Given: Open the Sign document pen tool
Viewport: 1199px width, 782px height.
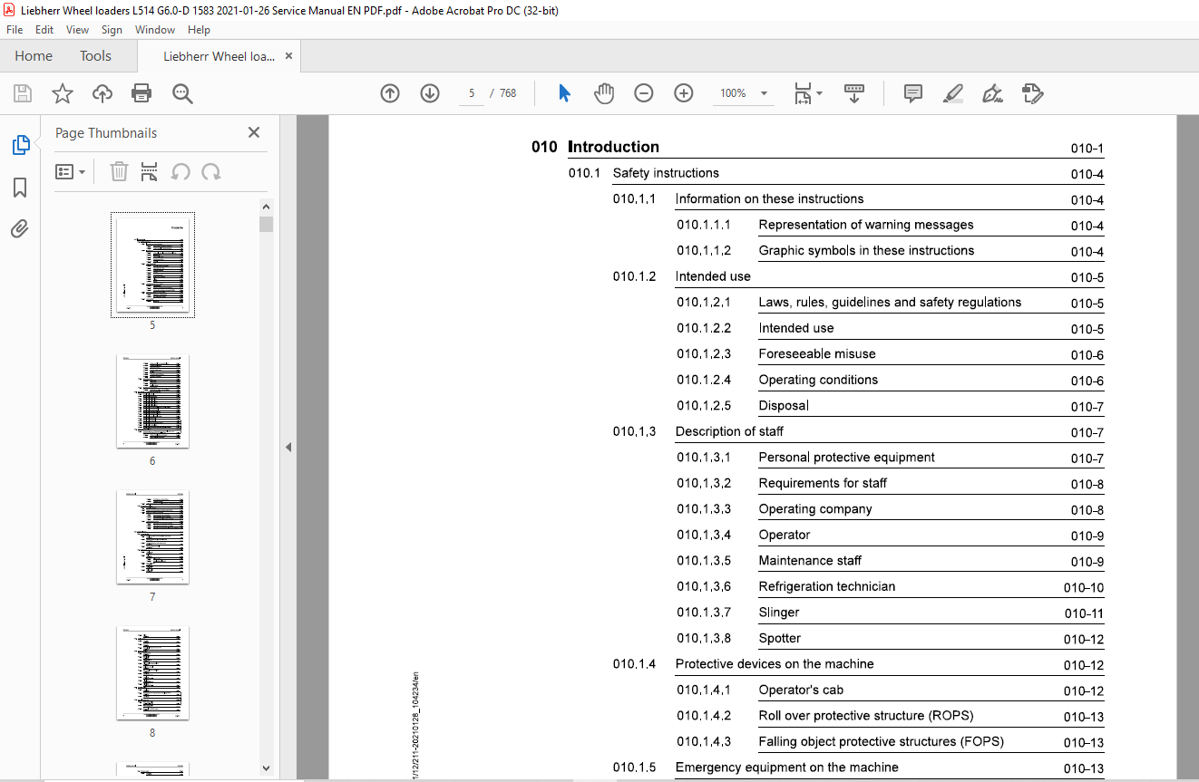Looking at the screenshot, I should click(x=993, y=93).
